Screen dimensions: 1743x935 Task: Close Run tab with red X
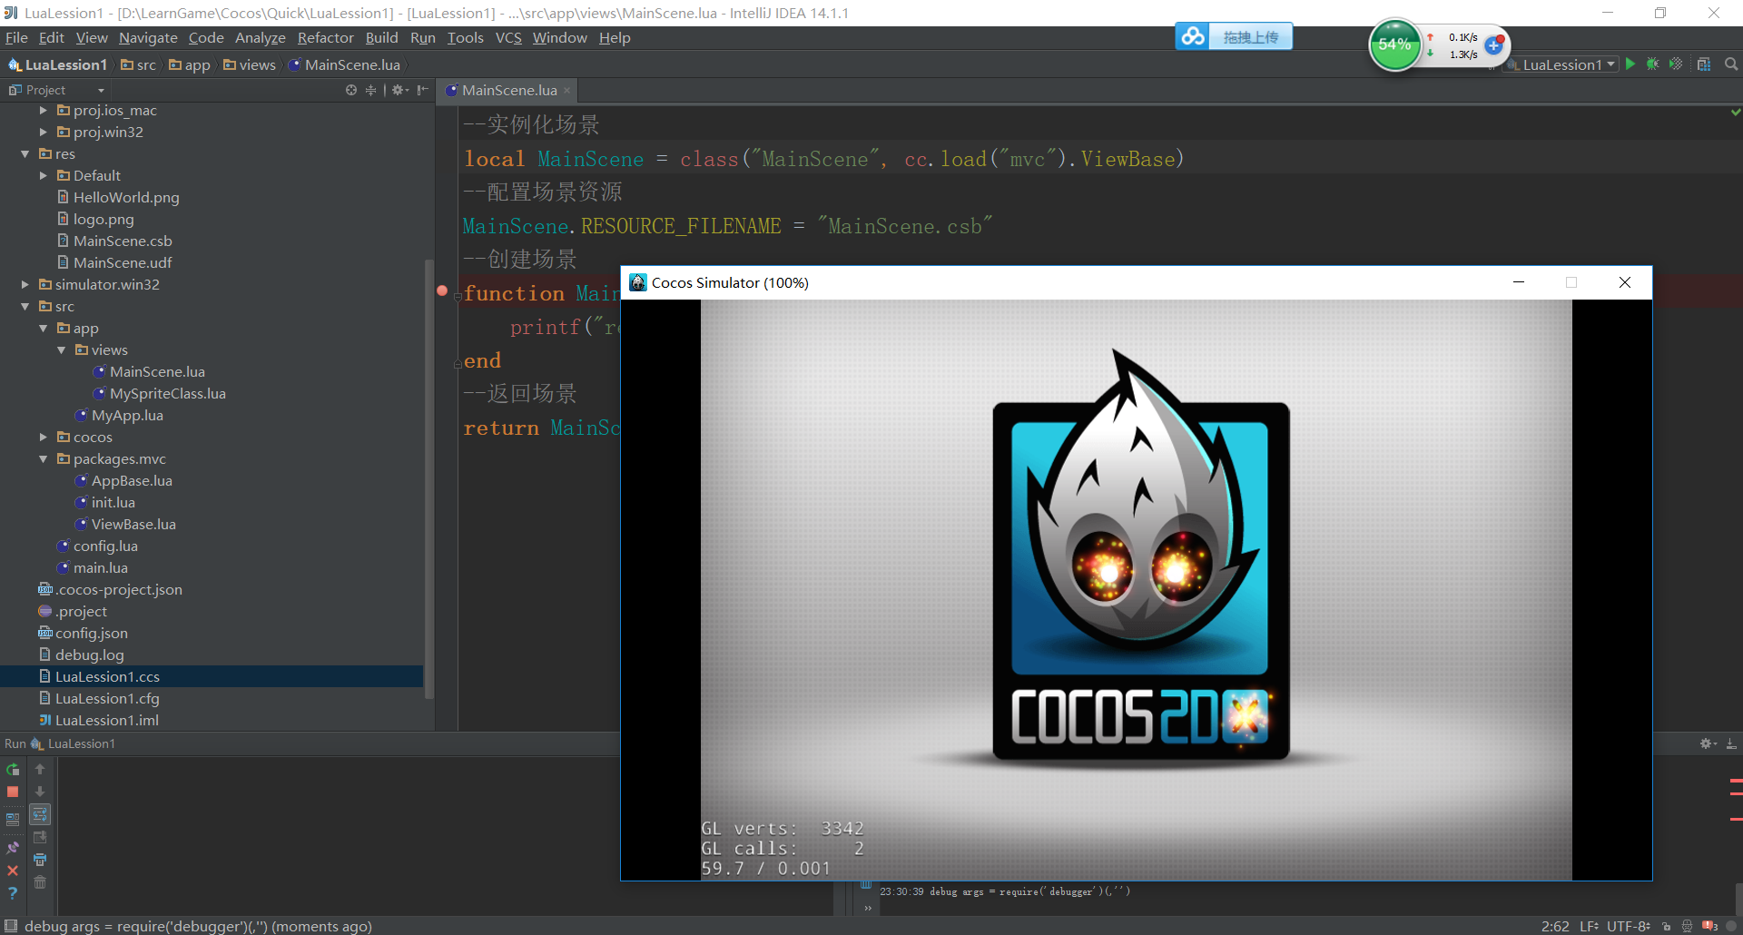point(13,871)
